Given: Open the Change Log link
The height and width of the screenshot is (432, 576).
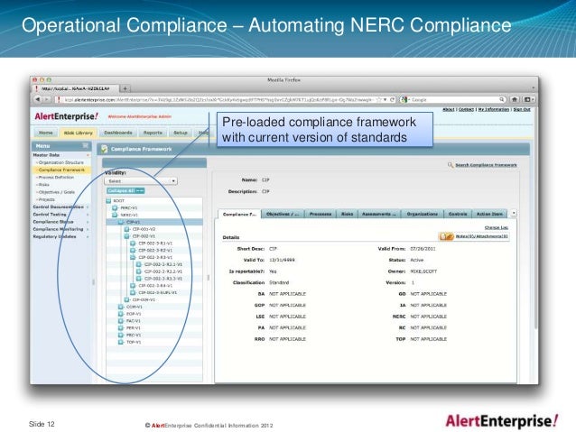Looking at the screenshot, I should point(496,227).
